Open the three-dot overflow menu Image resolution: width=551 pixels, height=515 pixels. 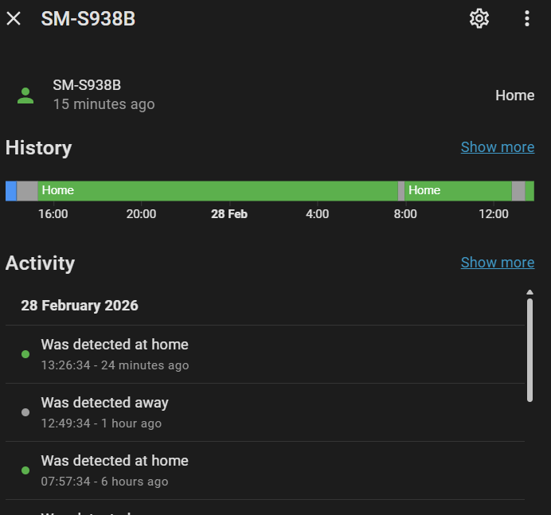526,18
